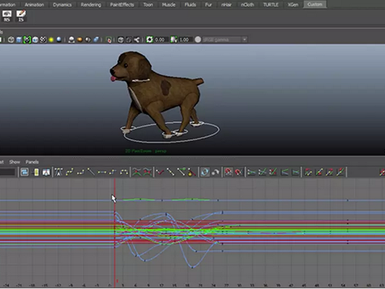
Task: Apply Flat tangents icon
Action: pyautogui.click(x=101, y=172)
